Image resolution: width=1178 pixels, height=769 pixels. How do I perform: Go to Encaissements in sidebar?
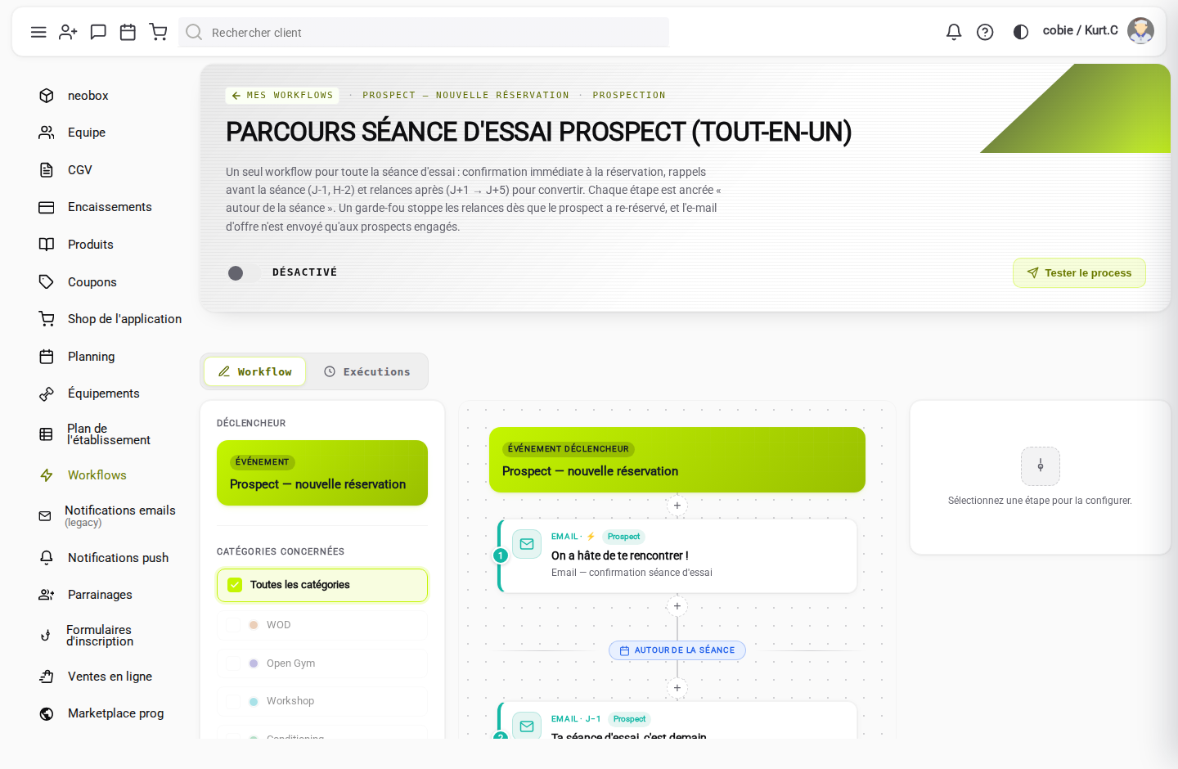pos(109,207)
